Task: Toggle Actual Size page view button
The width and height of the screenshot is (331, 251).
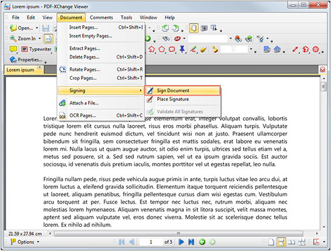Action: pyautogui.click(x=48, y=39)
